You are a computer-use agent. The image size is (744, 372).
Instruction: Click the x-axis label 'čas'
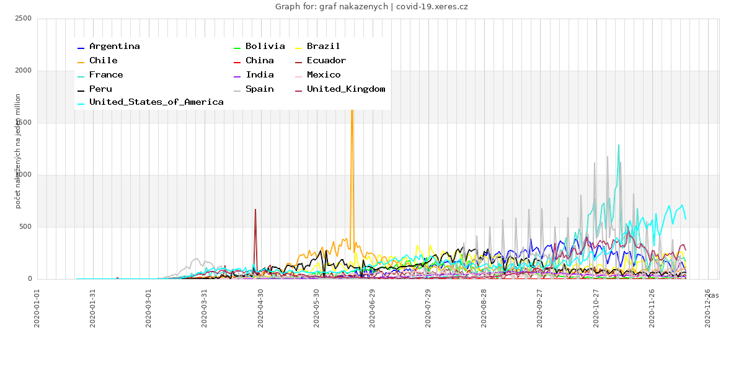tap(714, 295)
